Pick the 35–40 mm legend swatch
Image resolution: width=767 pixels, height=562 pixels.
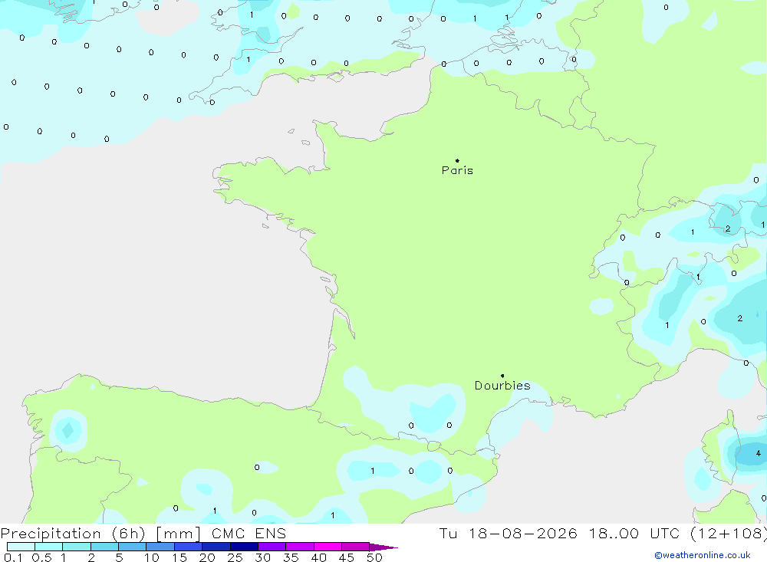click(x=300, y=547)
